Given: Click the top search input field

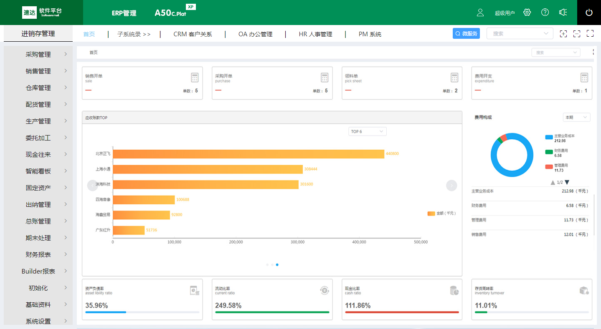Looking at the screenshot, I should point(516,34).
